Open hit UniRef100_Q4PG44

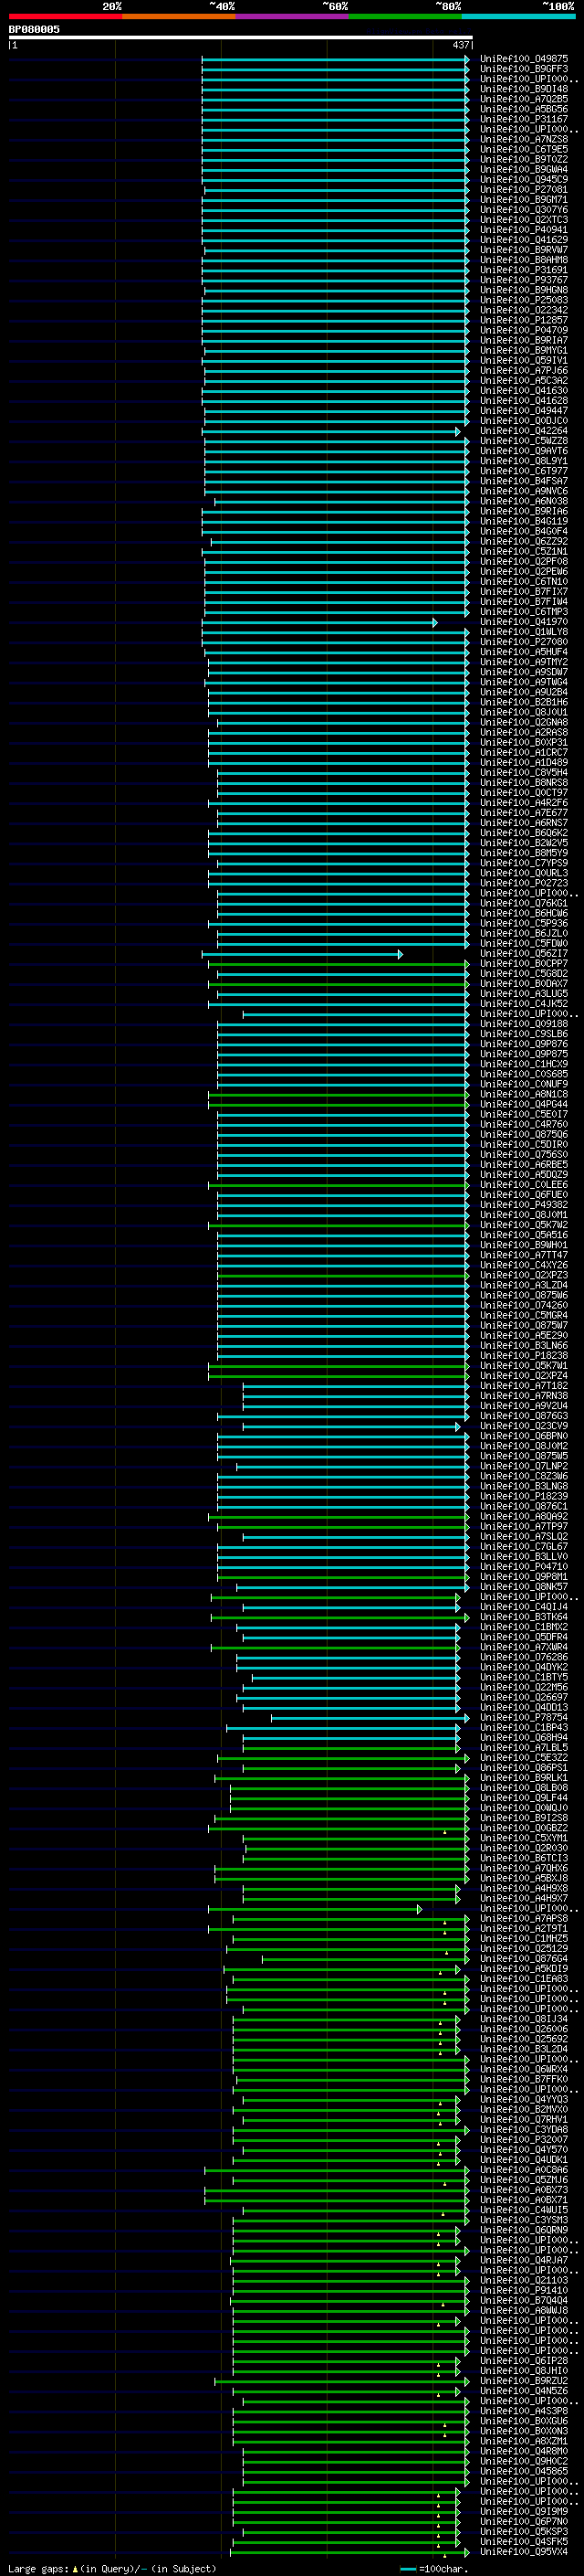[524, 1104]
